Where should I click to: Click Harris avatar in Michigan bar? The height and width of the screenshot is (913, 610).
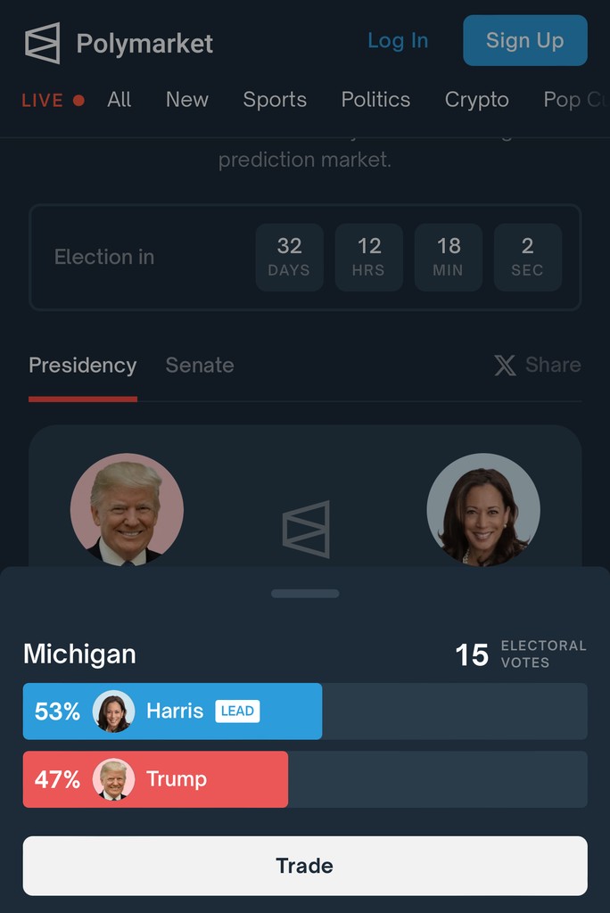point(113,711)
